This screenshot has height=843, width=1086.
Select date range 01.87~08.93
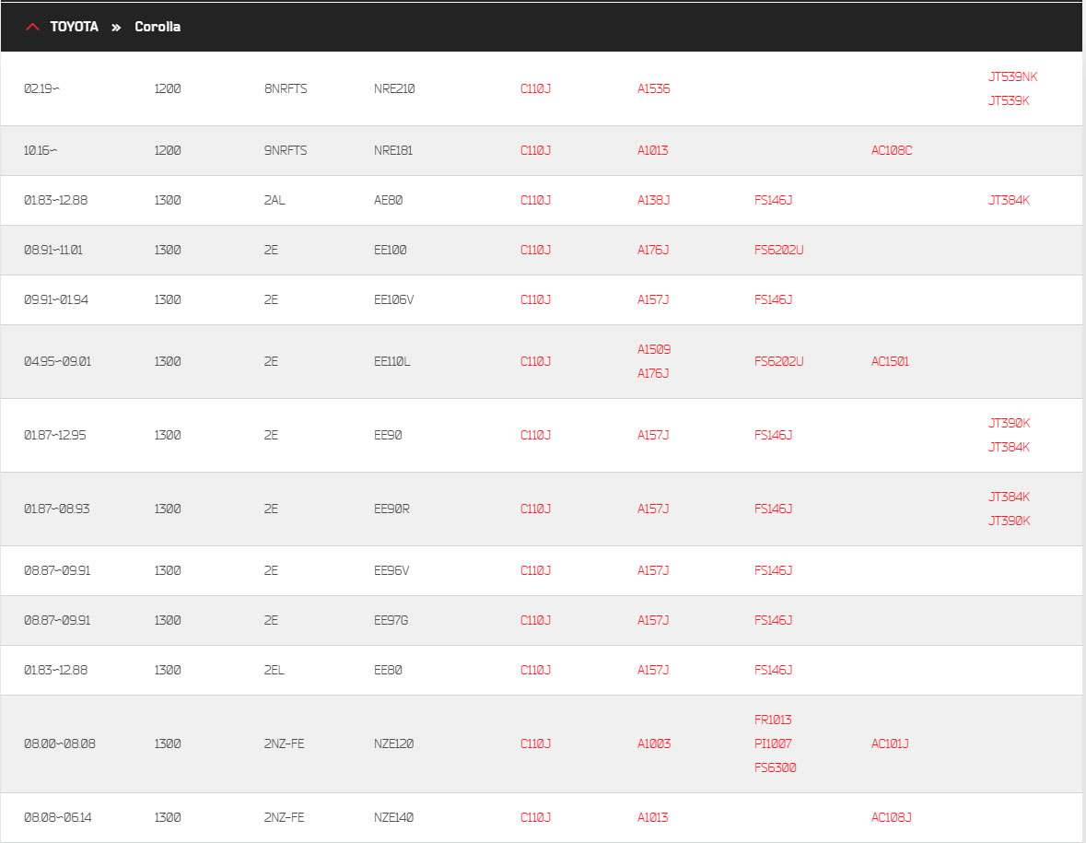click(57, 509)
